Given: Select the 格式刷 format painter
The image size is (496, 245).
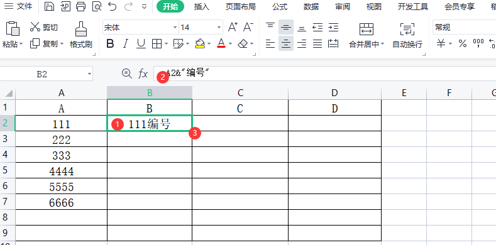Looking at the screenshot, I should click(81, 35).
